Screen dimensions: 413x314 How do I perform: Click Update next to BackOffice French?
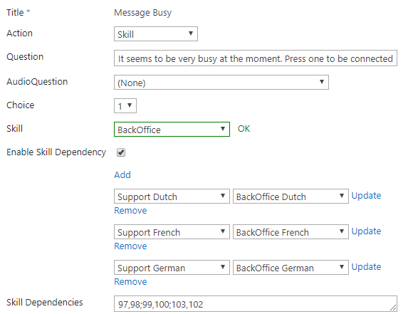coord(366,231)
